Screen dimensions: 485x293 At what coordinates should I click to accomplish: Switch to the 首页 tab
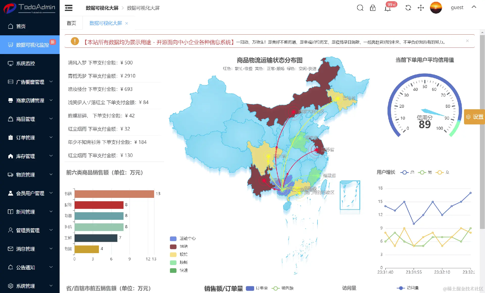(x=71, y=23)
